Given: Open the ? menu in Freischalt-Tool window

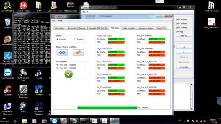Looking at the screenshot, I should [87, 12].
